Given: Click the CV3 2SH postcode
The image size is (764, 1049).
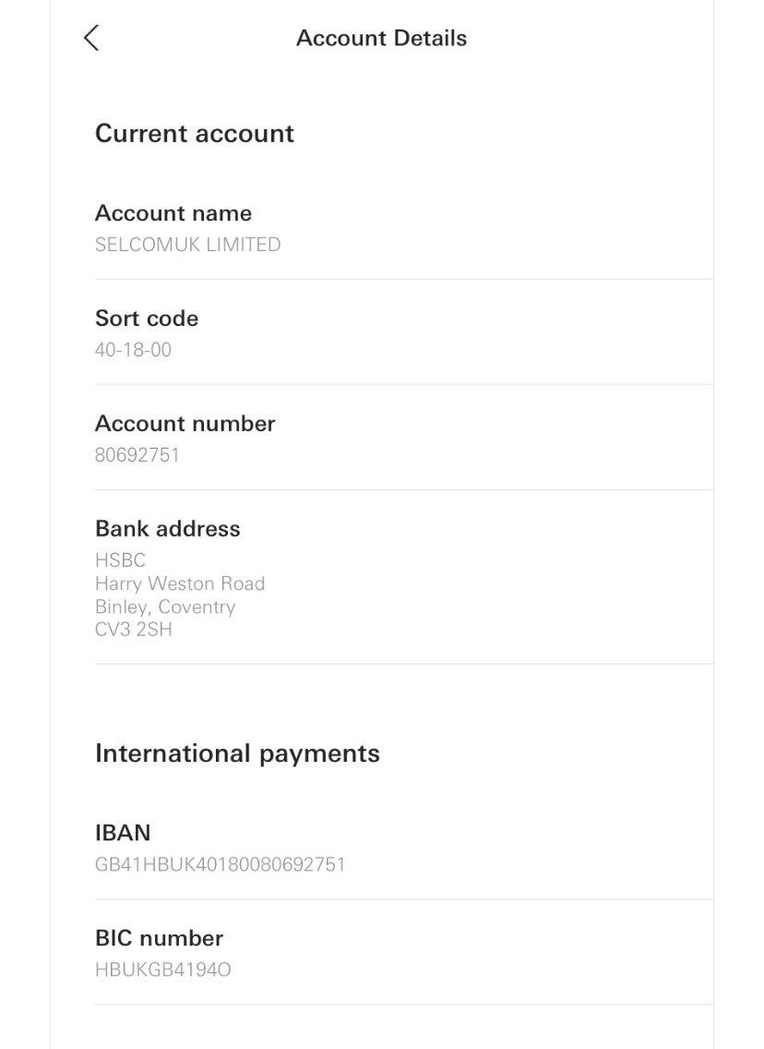Looking at the screenshot, I should pos(133,630).
